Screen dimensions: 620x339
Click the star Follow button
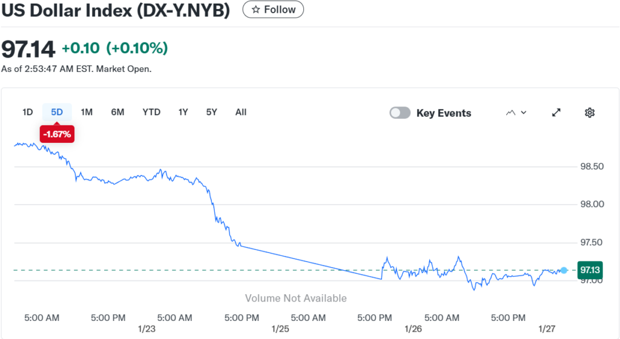tap(273, 10)
